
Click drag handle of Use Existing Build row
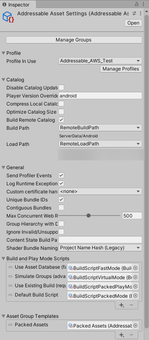tap(10, 286)
